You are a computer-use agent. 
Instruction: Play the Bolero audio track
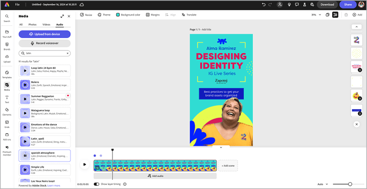click(x=24, y=84)
